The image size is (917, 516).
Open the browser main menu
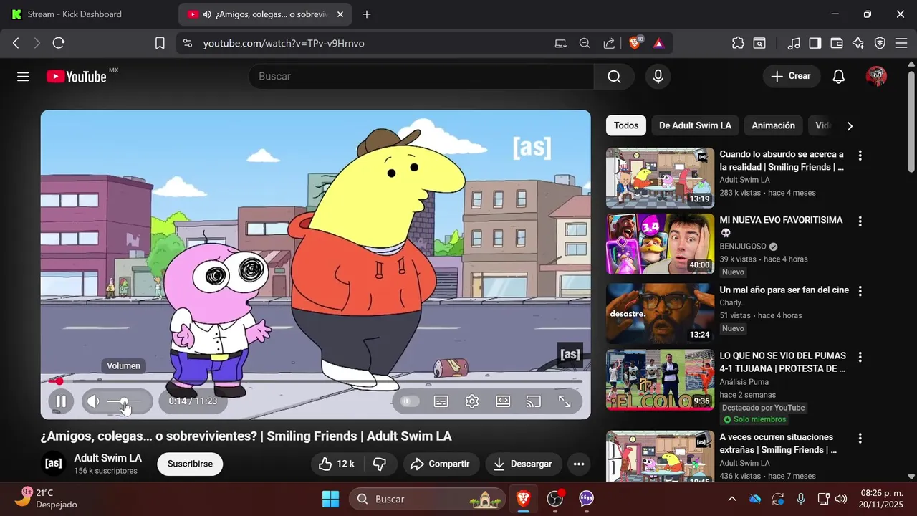click(901, 43)
